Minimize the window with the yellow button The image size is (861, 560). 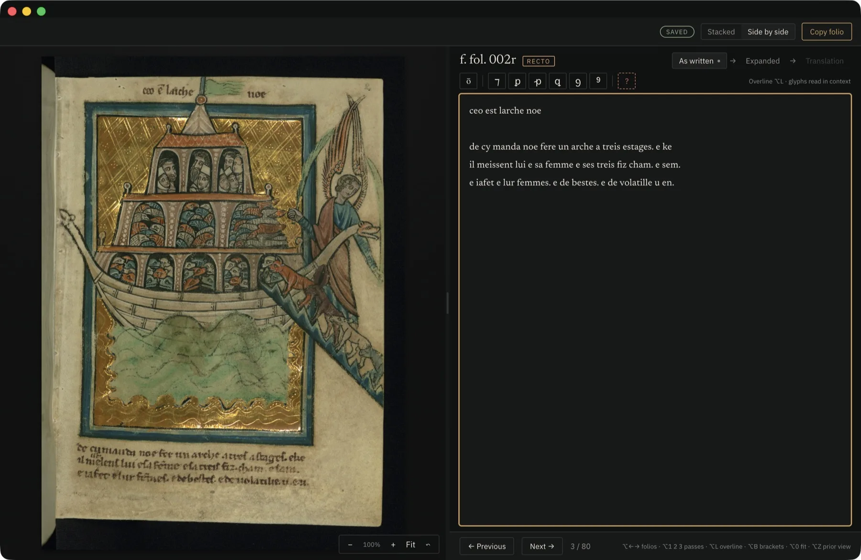[x=27, y=11]
